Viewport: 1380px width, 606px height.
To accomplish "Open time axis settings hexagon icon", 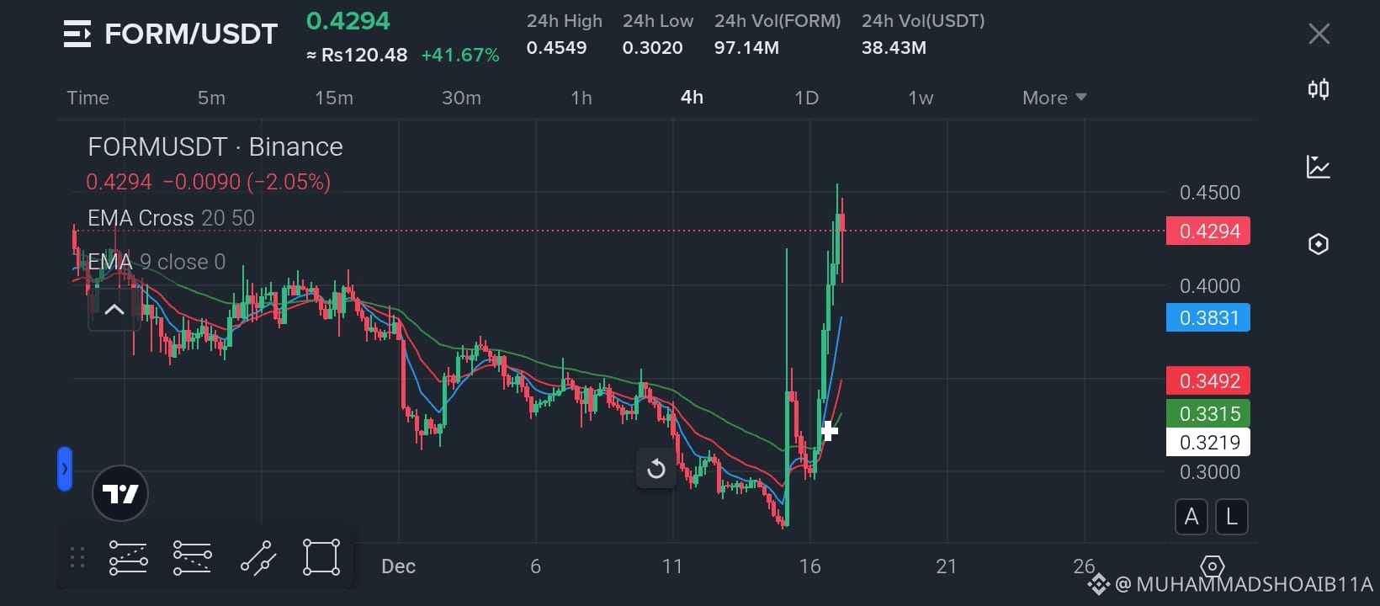I will (1212, 566).
